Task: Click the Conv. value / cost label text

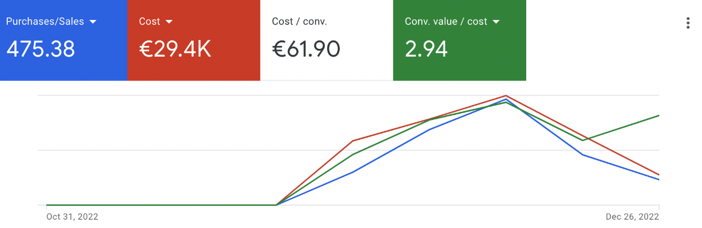Action: coord(446,22)
